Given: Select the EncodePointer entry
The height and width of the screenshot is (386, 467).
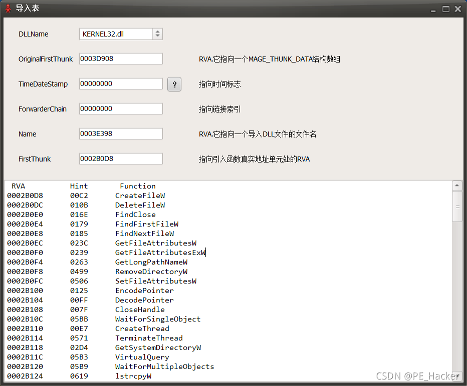Looking at the screenshot, I should tap(144, 290).
